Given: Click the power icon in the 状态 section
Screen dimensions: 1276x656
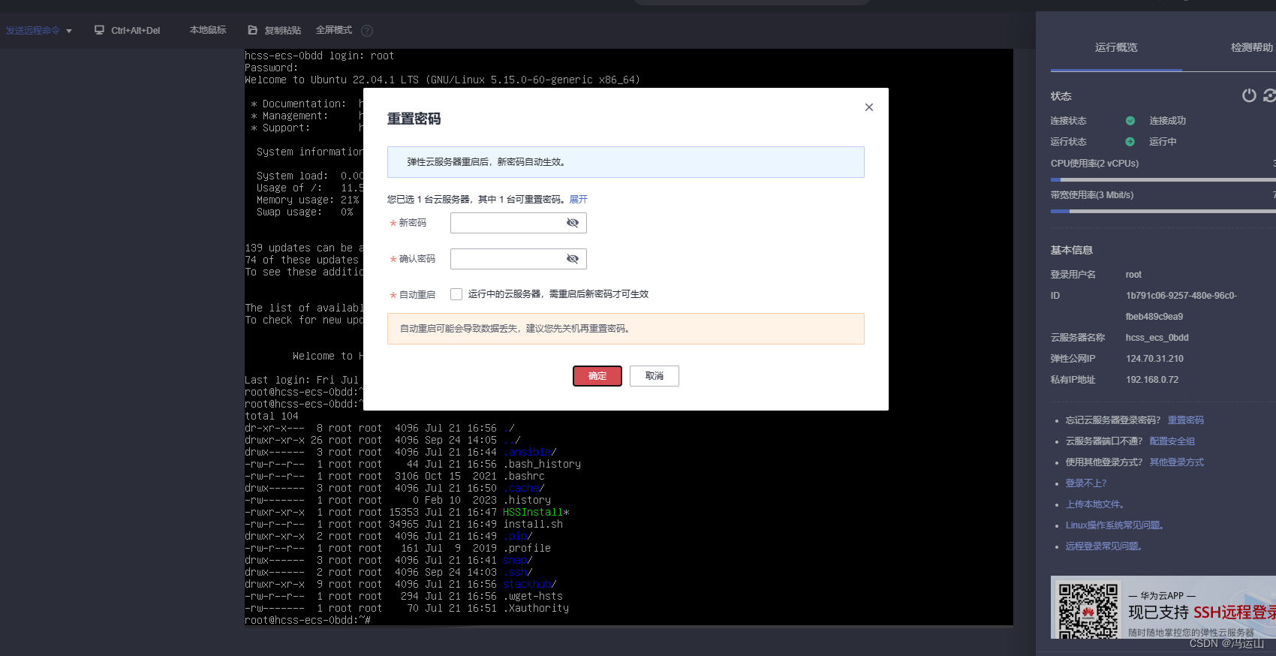Looking at the screenshot, I should click(1249, 95).
